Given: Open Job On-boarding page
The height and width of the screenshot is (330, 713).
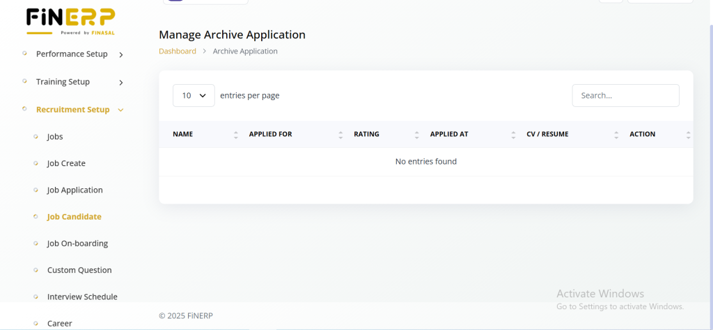Looking at the screenshot, I should (77, 244).
